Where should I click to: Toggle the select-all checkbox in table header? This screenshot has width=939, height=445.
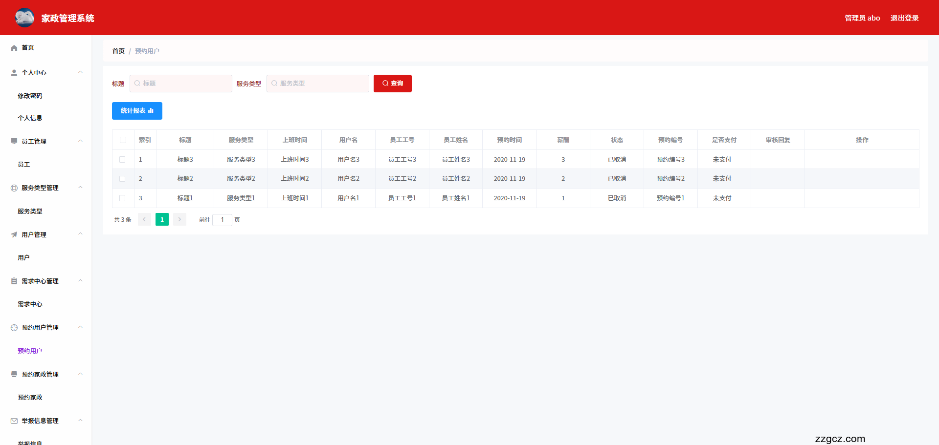click(x=123, y=140)
